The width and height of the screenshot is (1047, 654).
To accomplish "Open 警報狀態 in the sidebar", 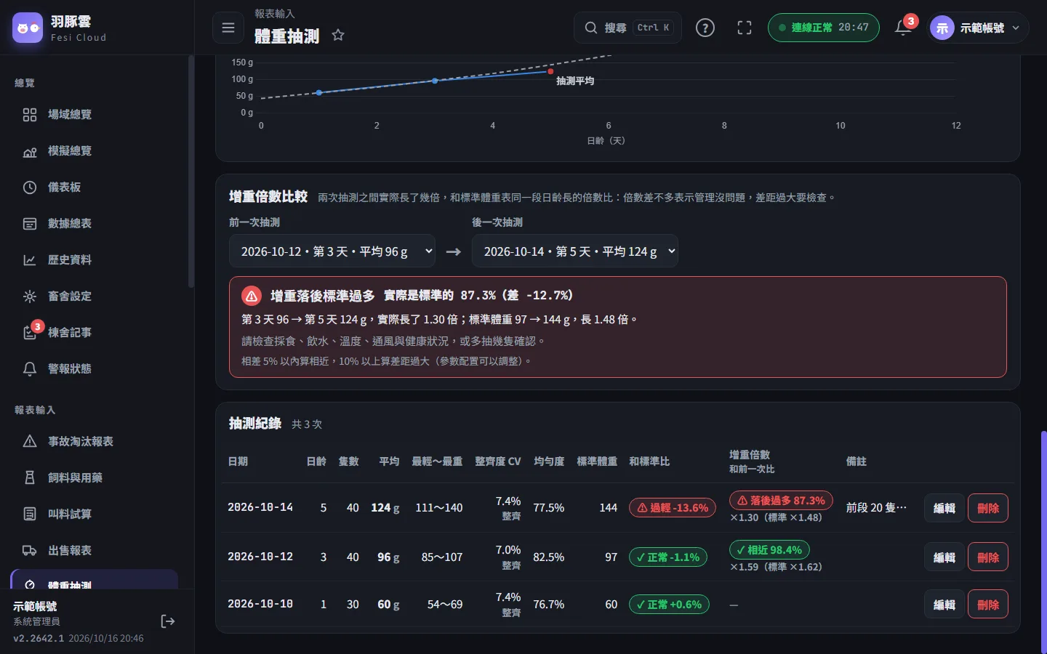I will [95, 369].
